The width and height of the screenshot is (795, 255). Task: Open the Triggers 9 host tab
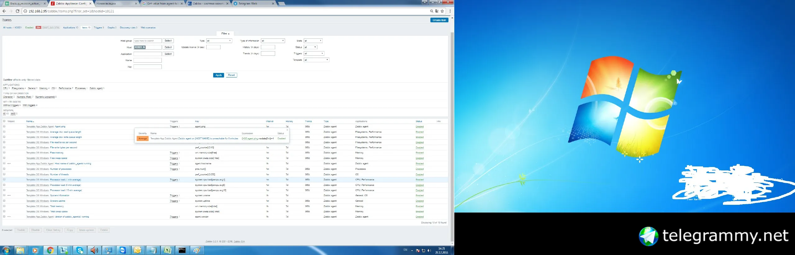(x=99, y=28)
